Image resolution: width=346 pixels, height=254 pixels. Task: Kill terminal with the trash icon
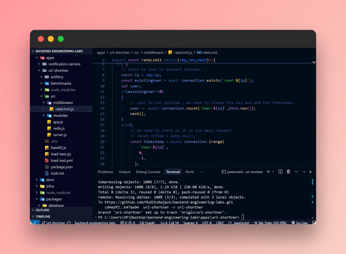click(x=288, y=172)
